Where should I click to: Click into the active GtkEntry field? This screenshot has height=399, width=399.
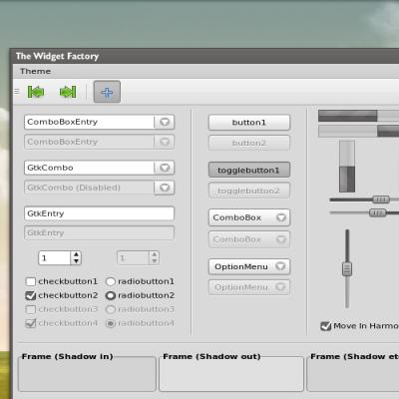[x=99, y=213]
